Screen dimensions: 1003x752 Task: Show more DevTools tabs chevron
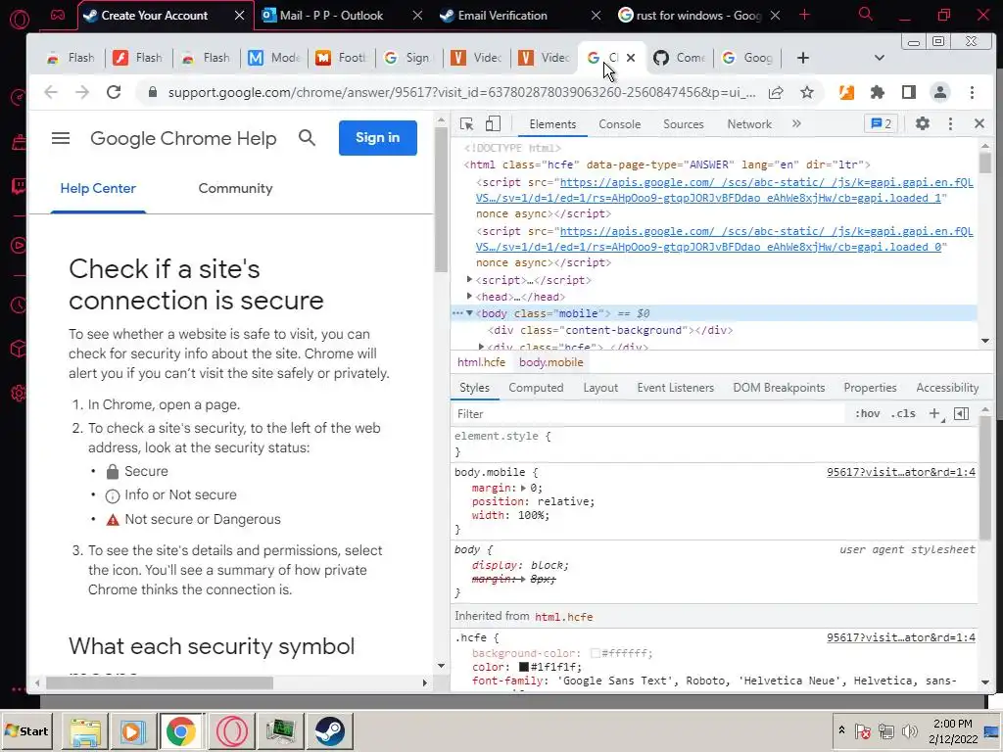coord(796,124)
